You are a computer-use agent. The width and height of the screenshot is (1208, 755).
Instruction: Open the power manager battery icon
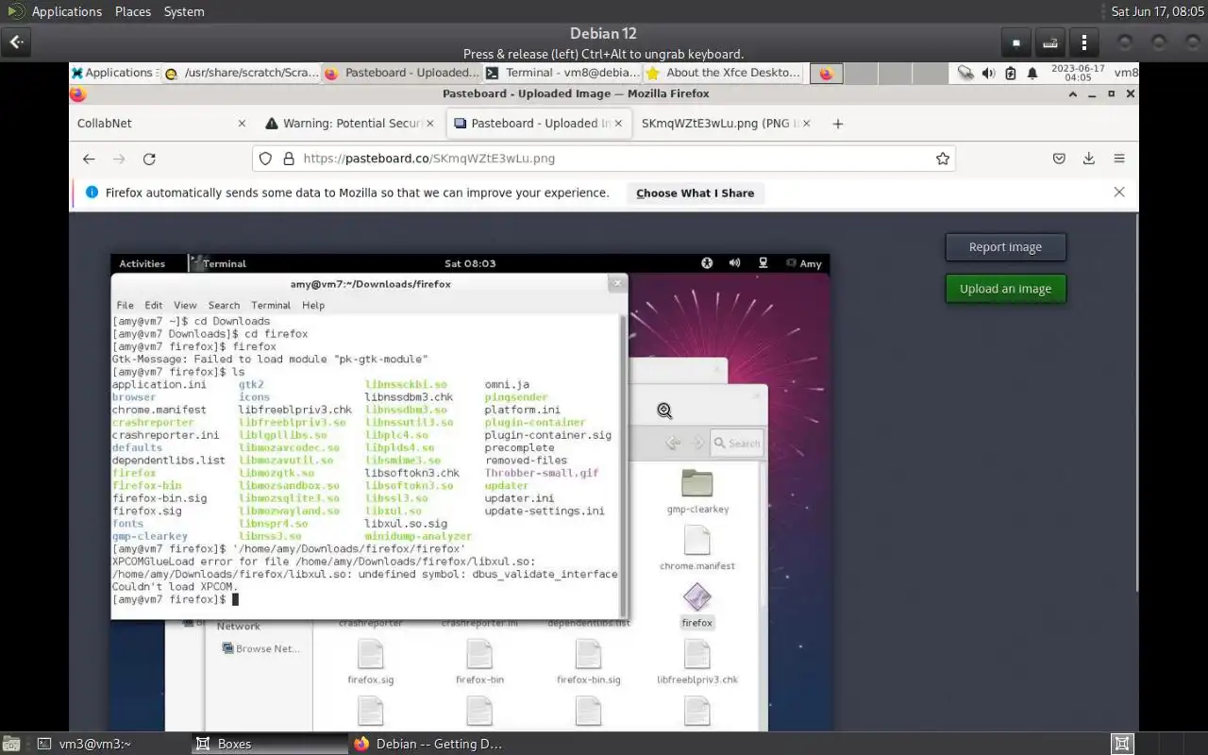(x=1010, y=74)
